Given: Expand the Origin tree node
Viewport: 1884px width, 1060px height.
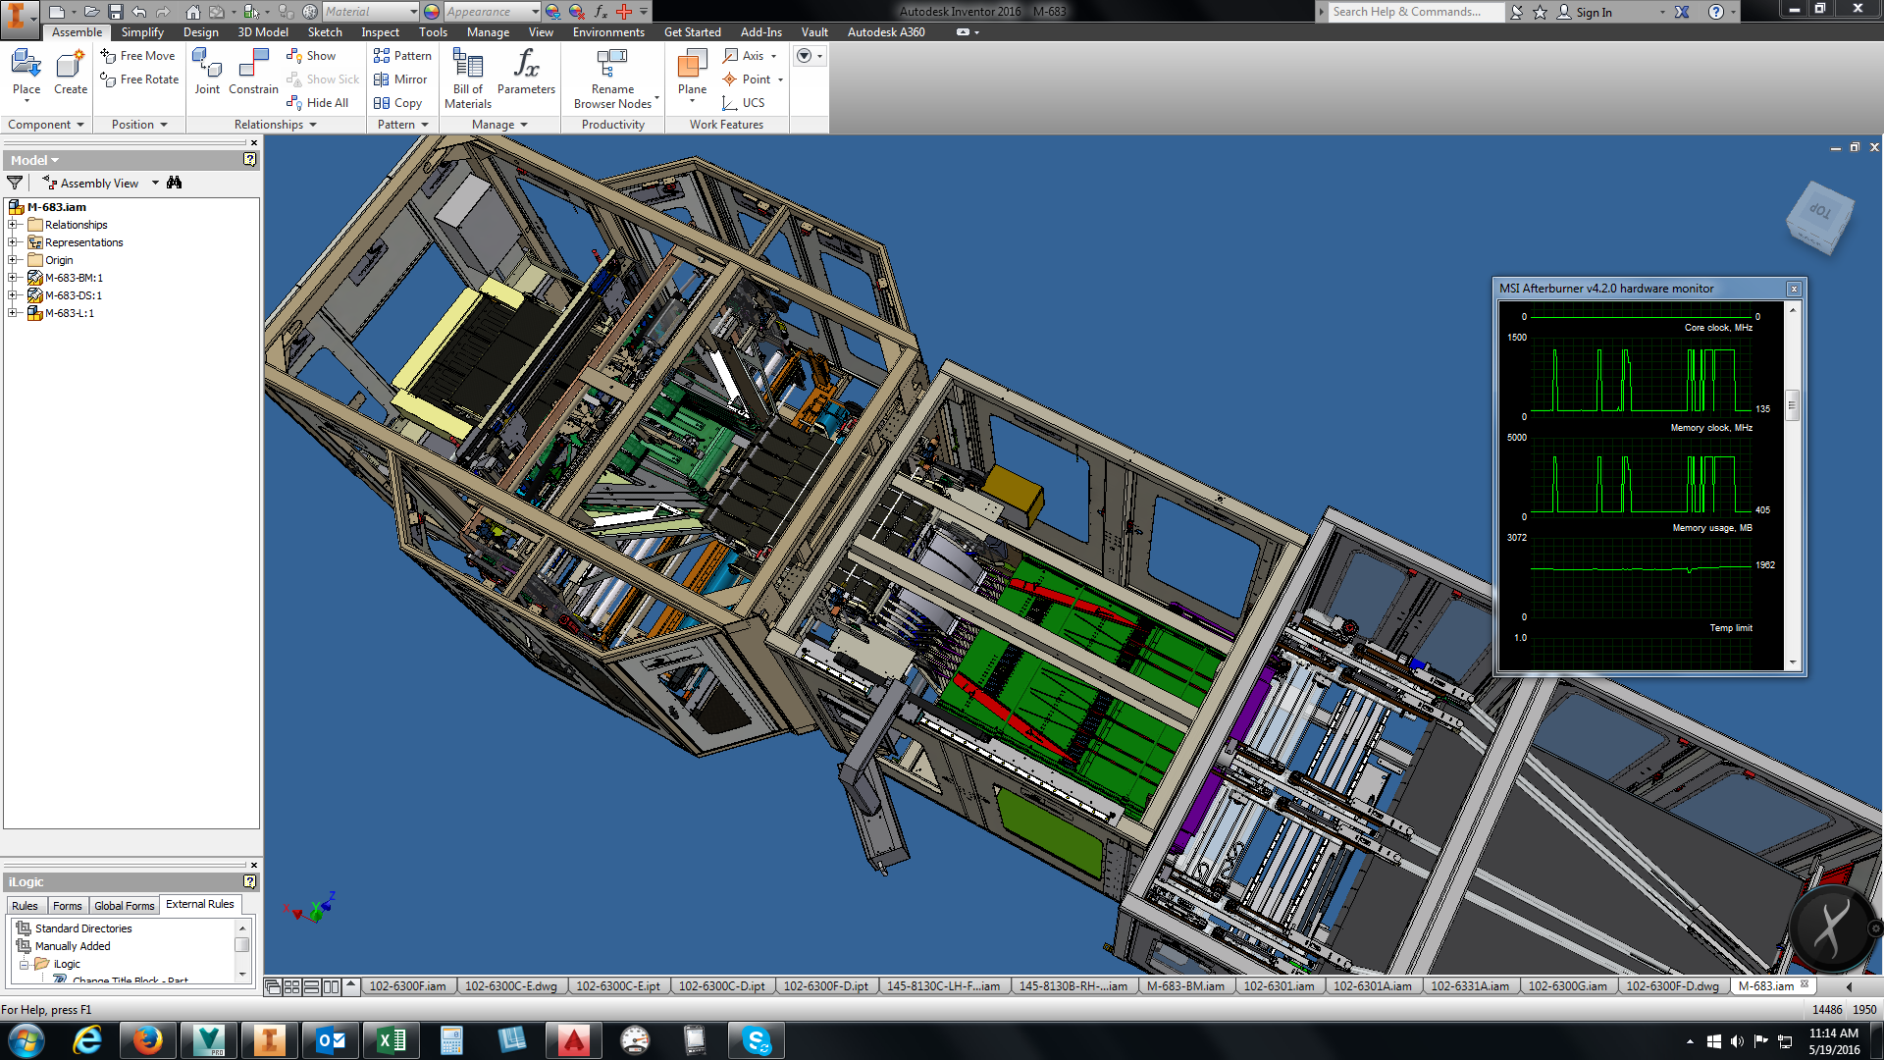Looking at the screenshot, I should tap(13, 260).
